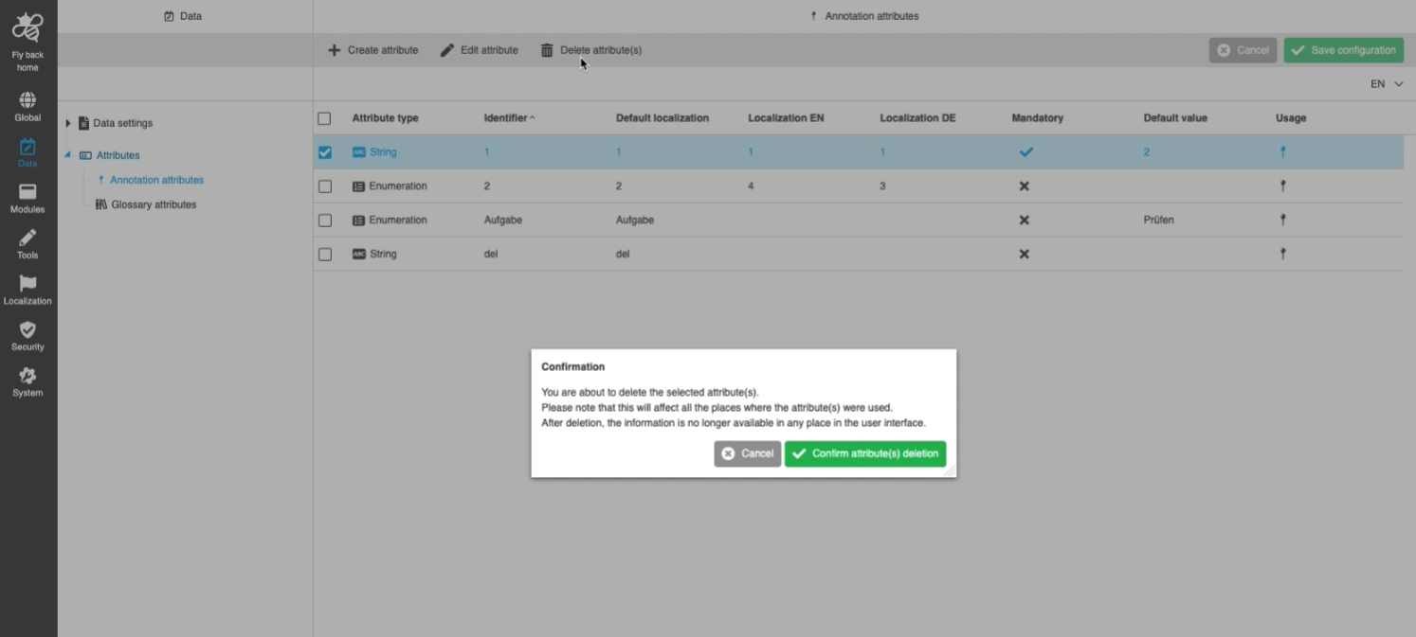The image size is (1416, 637).
Task: Click the Prüfen default value cell
Action: point(1159,220)
